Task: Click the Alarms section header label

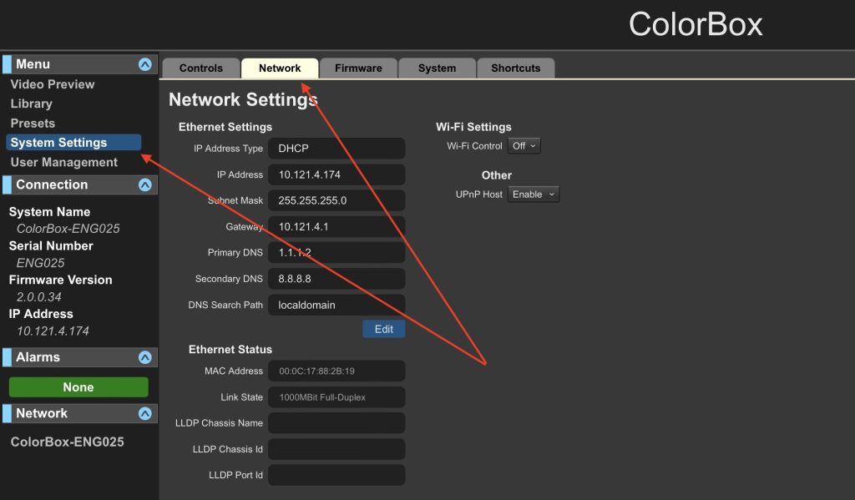Action: 38,357
